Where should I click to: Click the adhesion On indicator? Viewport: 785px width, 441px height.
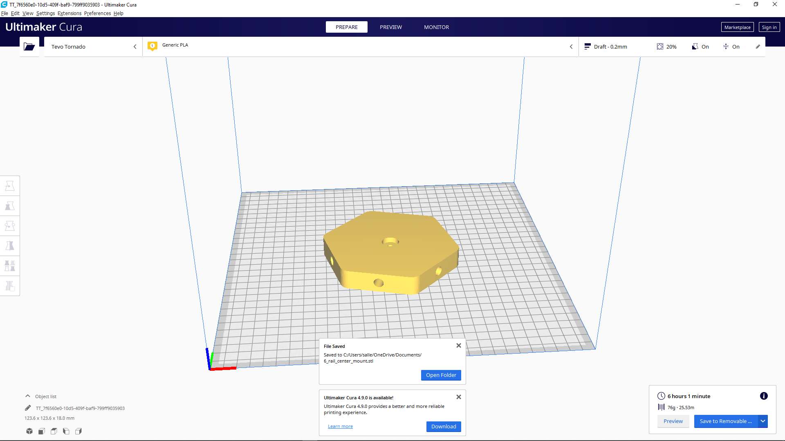click(x=731, y=47)
